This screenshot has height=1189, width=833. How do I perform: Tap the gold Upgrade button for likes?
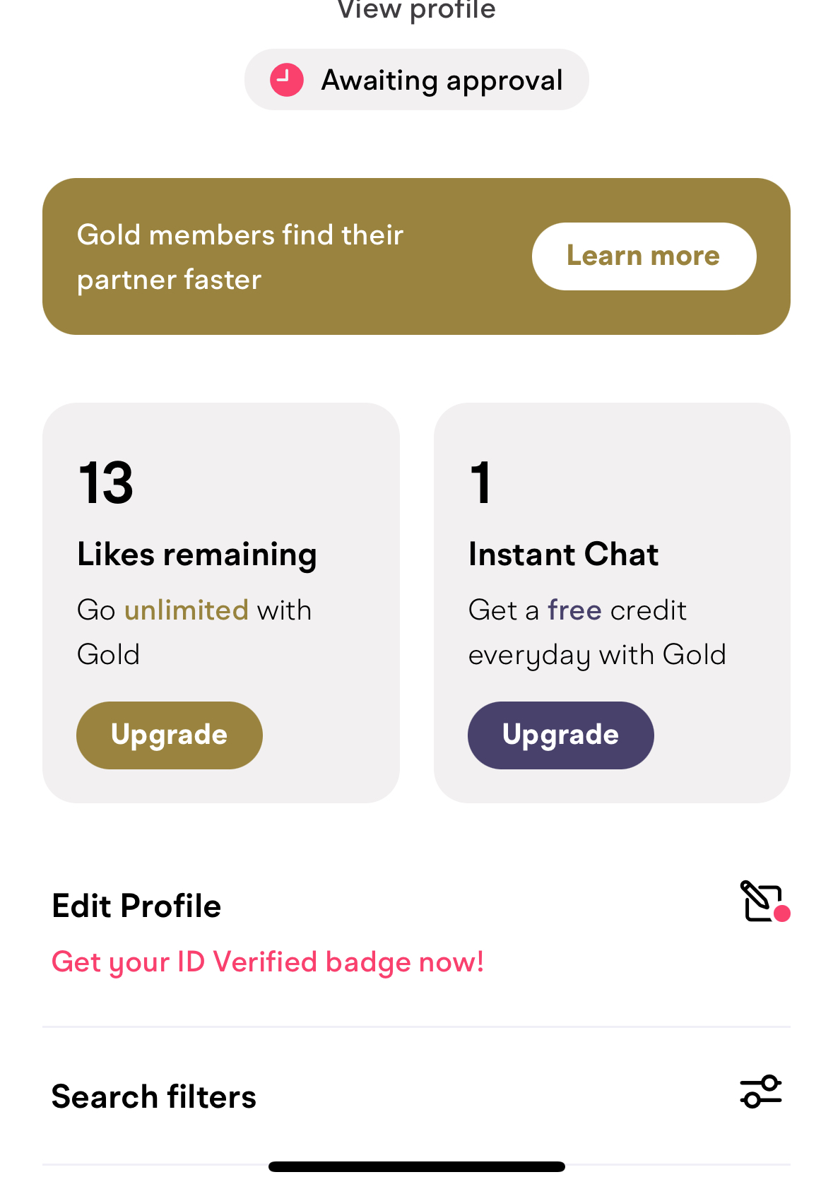pyautogui.click(x=170, y=735)
